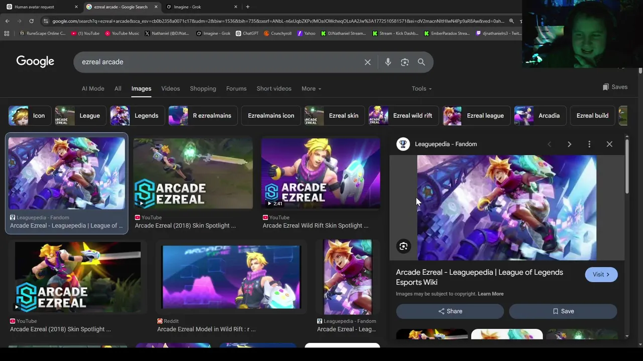Select the Ezreal build filter chip
This screenshot has width=643, height=361.
coord(592,116)
